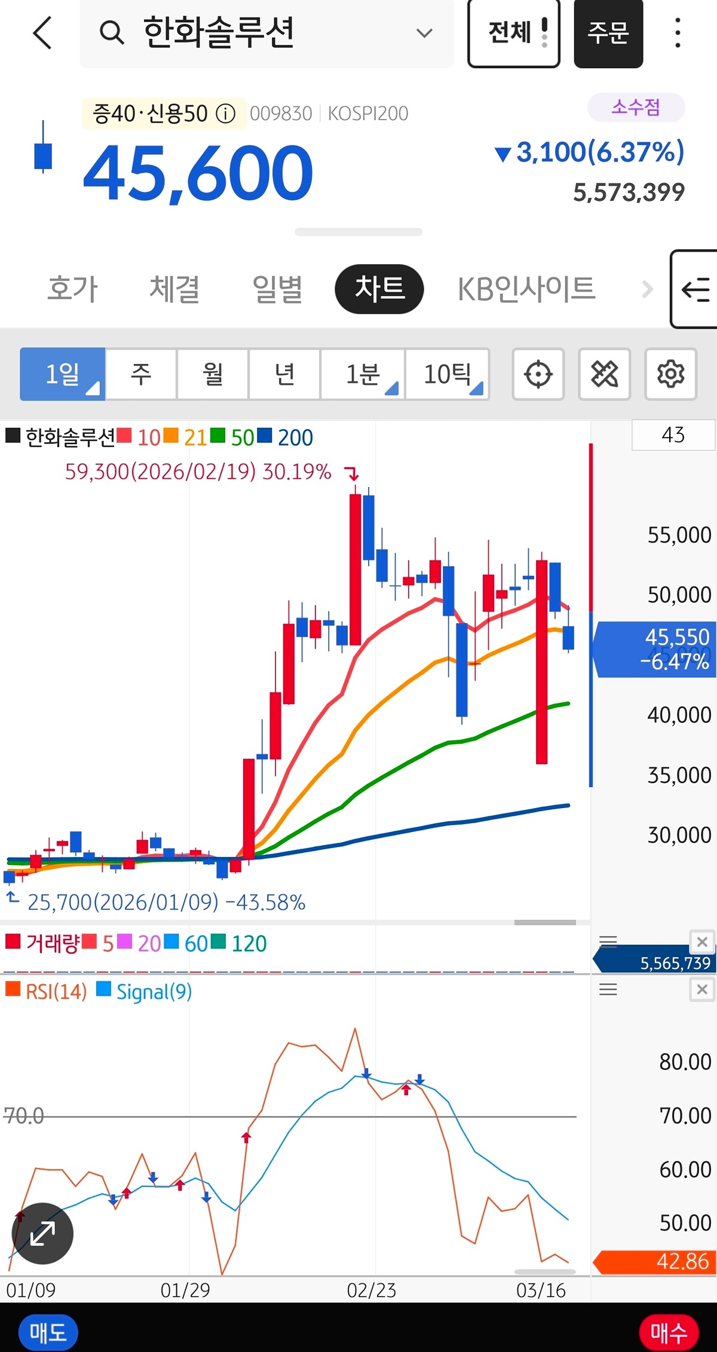
Task: Switch to the 호가 tab
Action: pyautogui.click(x=72, y=289)
